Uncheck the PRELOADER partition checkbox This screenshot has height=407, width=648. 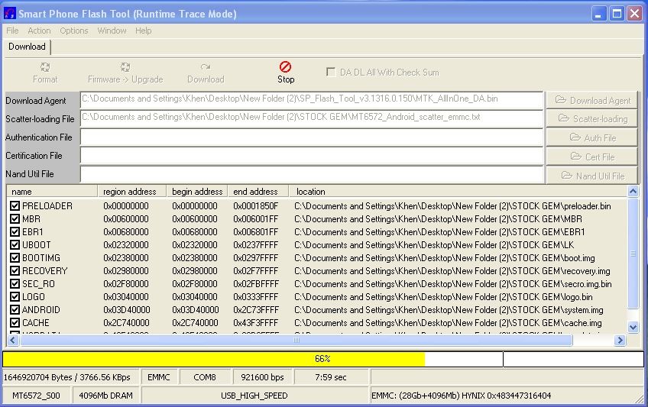coord(15,206)
